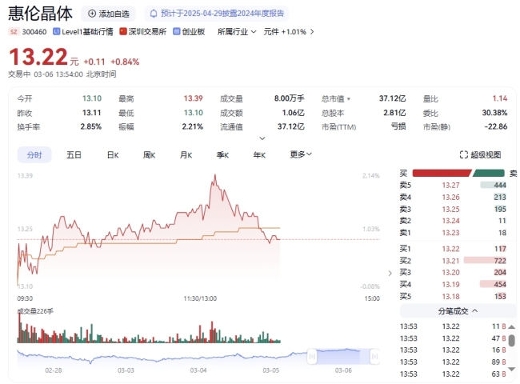Click the right handle of range slider
This screenshot has width=520, height=384.
coord(374,357)
